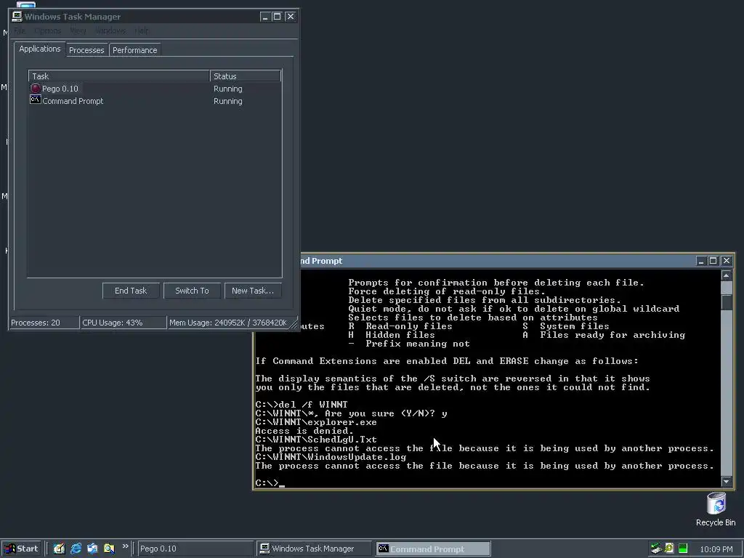Viewport: 744px width, 558px height.
Task: Click the End Task button
Action: pos(131,291)
